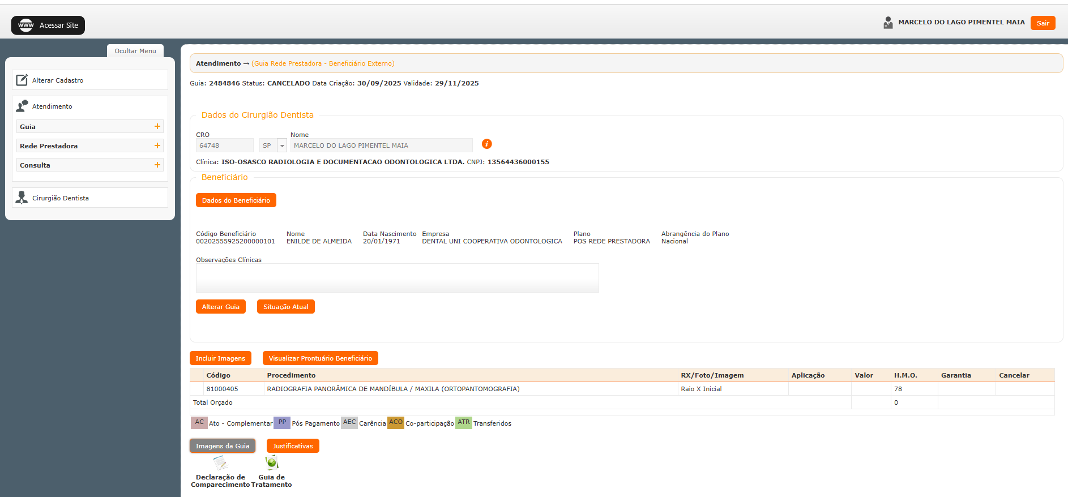The image size is (1068, 497).
Task: Expand the Consulta menu section
Action: [x=157, y=165]
